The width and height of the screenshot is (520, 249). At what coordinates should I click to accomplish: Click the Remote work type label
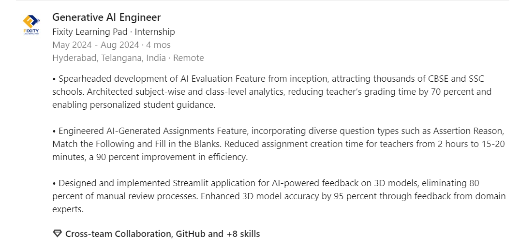189,58
